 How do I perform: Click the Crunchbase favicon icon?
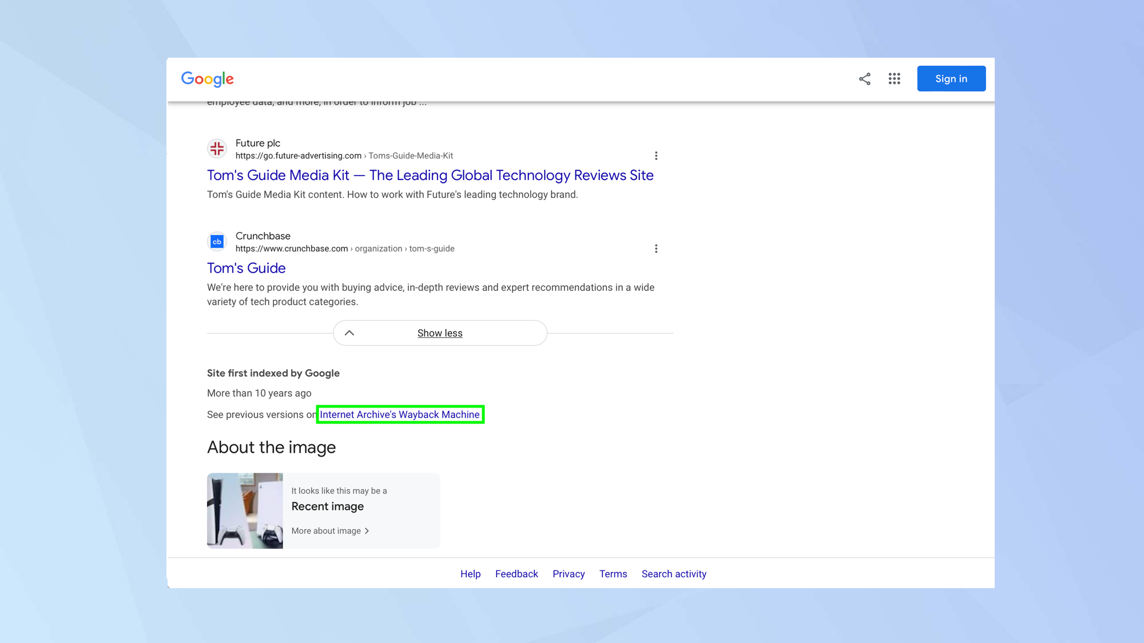217,242
